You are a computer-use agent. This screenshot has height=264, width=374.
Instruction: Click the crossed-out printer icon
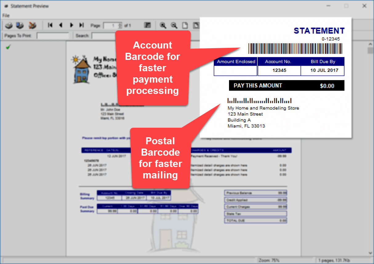[32, 25]
